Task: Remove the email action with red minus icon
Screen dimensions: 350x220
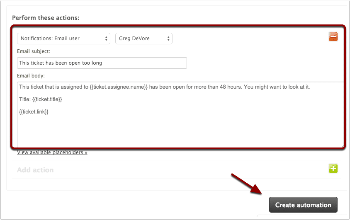Action: click(333, 37)
